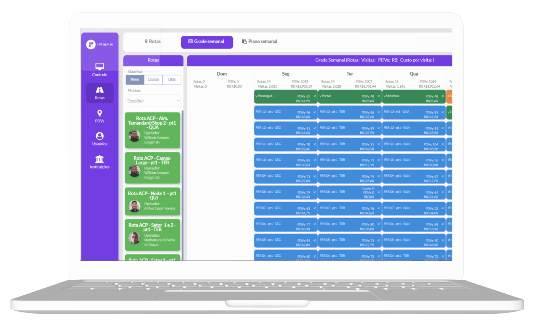The width and height of the screenshot is (538, 324).
Task: Open the Plano semanal tab
Action: click(260, 41)
